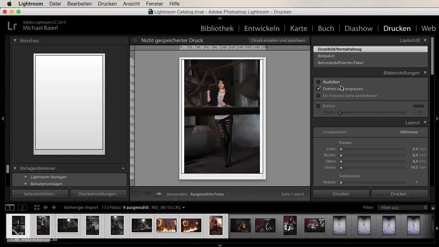
Task: Open the Bearbeiten menu
Action: (x=80, y=4)
